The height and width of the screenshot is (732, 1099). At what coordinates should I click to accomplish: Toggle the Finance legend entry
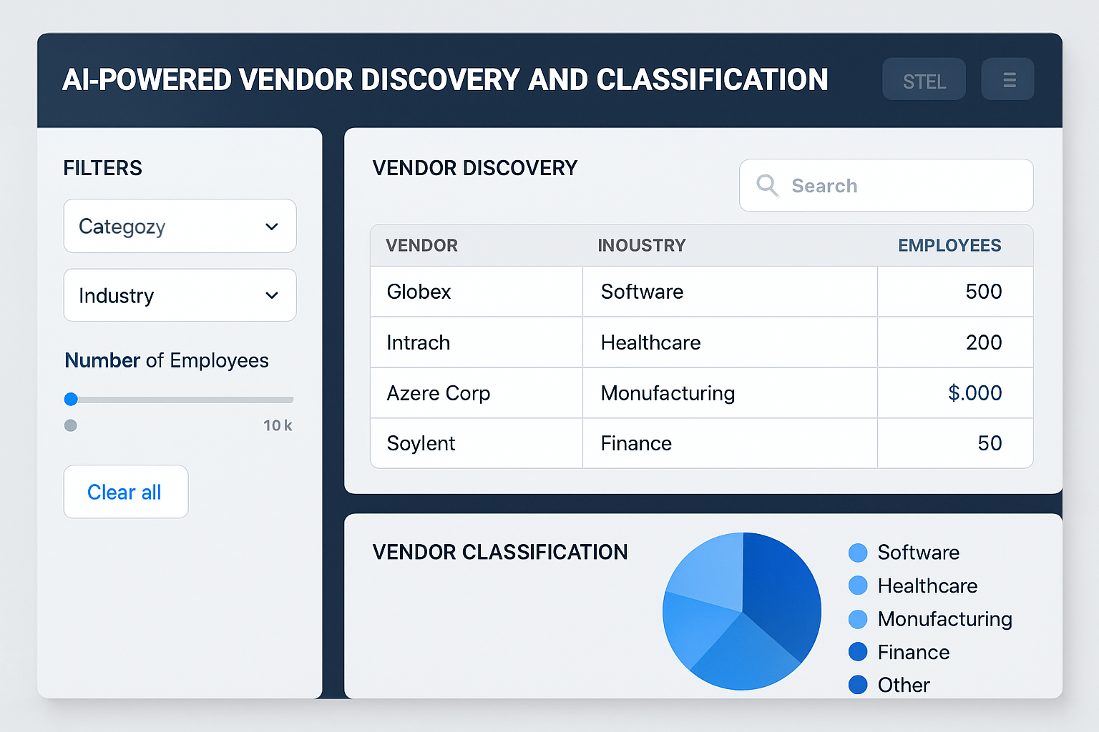pyautogui.click(x=913, y=652)
